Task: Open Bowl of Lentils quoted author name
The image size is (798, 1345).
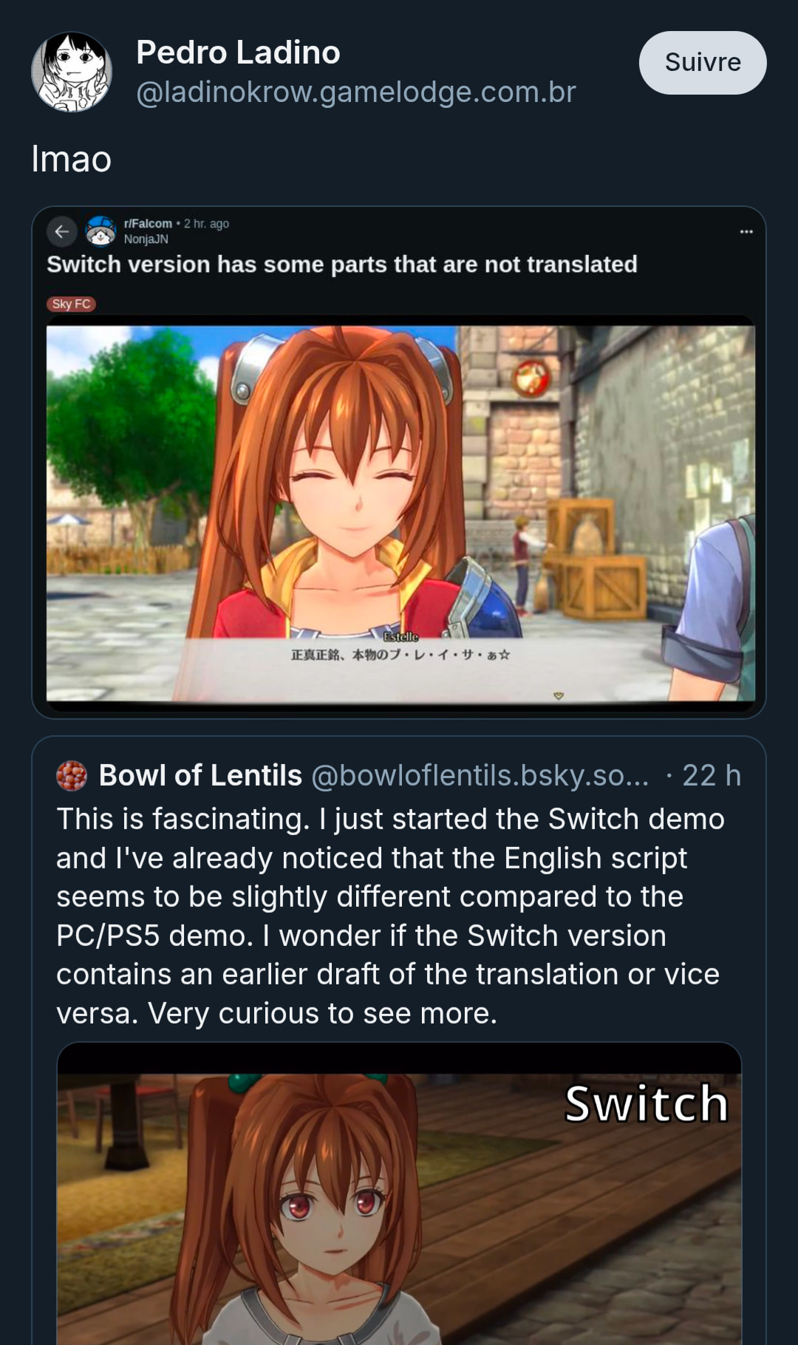Action: (x=200, y=775)
